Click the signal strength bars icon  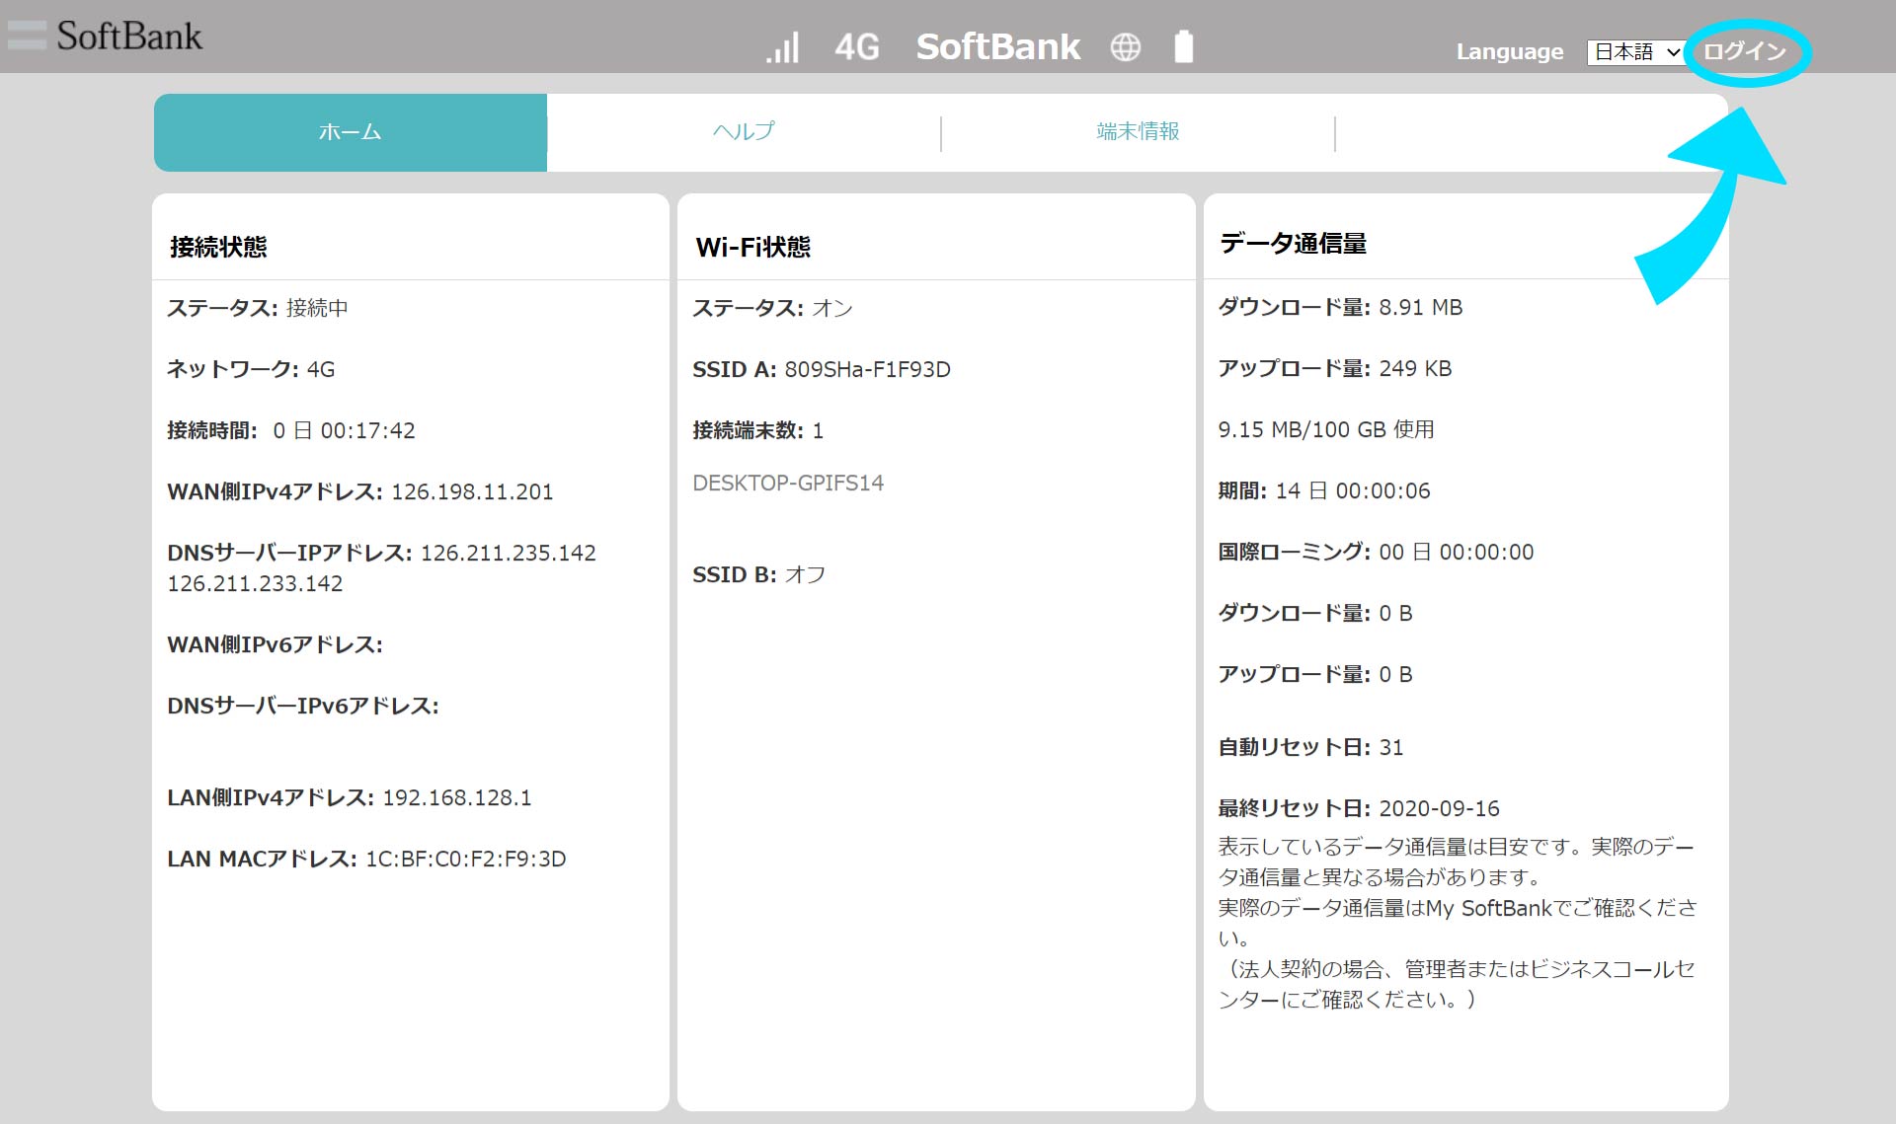(782, 47)
